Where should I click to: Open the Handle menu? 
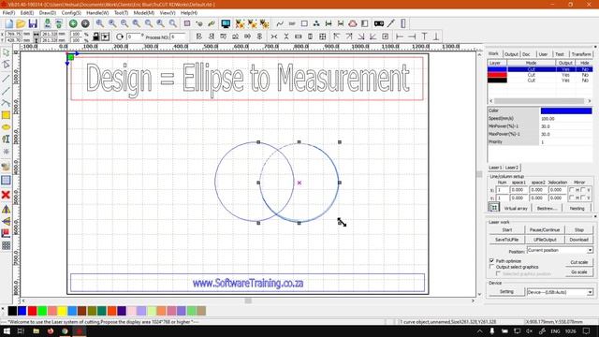click(97, 12)
